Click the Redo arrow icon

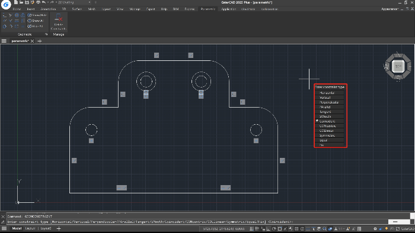(x=52, y=2)
